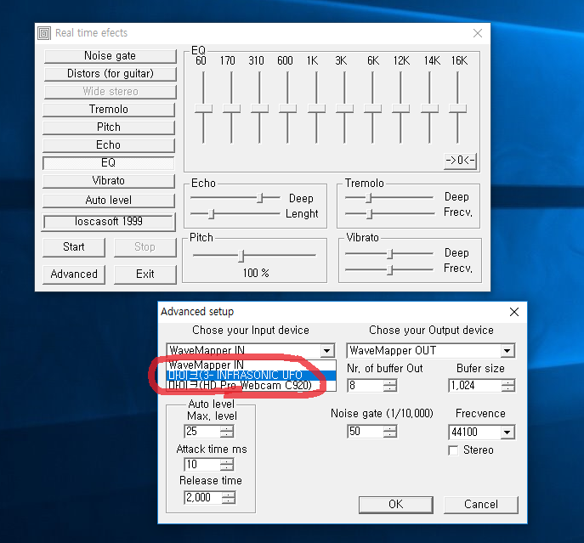Open the Frecvence 44100 dropdown
Screen dimensions: 584x543
pos(482,433)
